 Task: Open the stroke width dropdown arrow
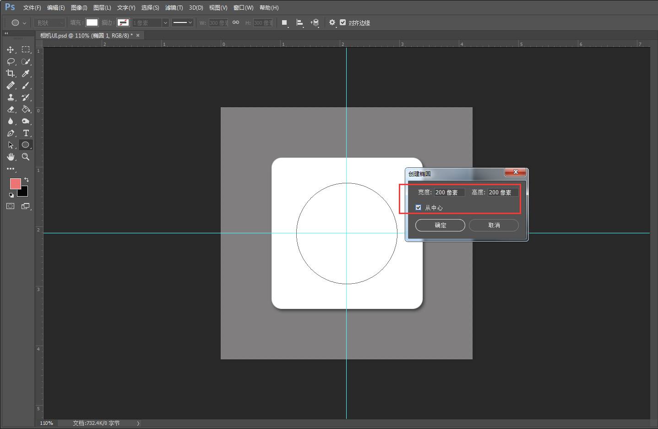[165, 22]
